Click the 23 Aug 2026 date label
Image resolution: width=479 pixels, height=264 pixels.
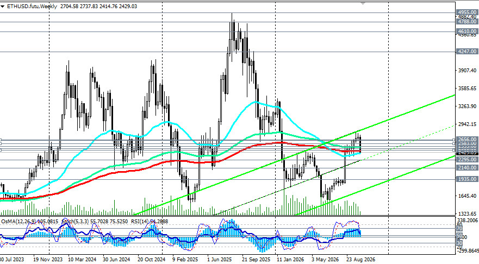tap(361, 260)
